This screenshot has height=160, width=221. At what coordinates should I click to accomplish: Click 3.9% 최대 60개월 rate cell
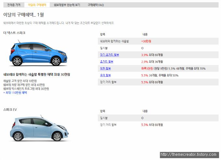click(152, 55)
